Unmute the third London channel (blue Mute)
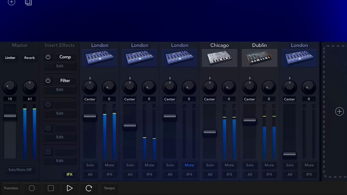347x195 pixels. (x=189, y=165)
